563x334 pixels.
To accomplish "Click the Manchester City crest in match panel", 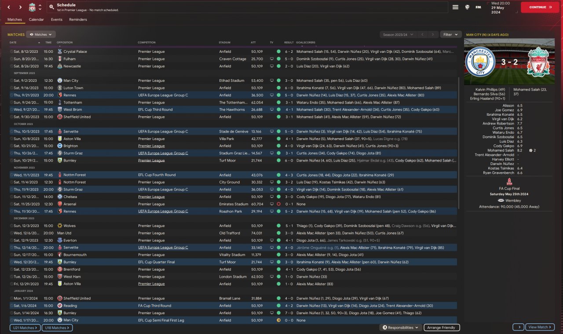I will [480, 62].
